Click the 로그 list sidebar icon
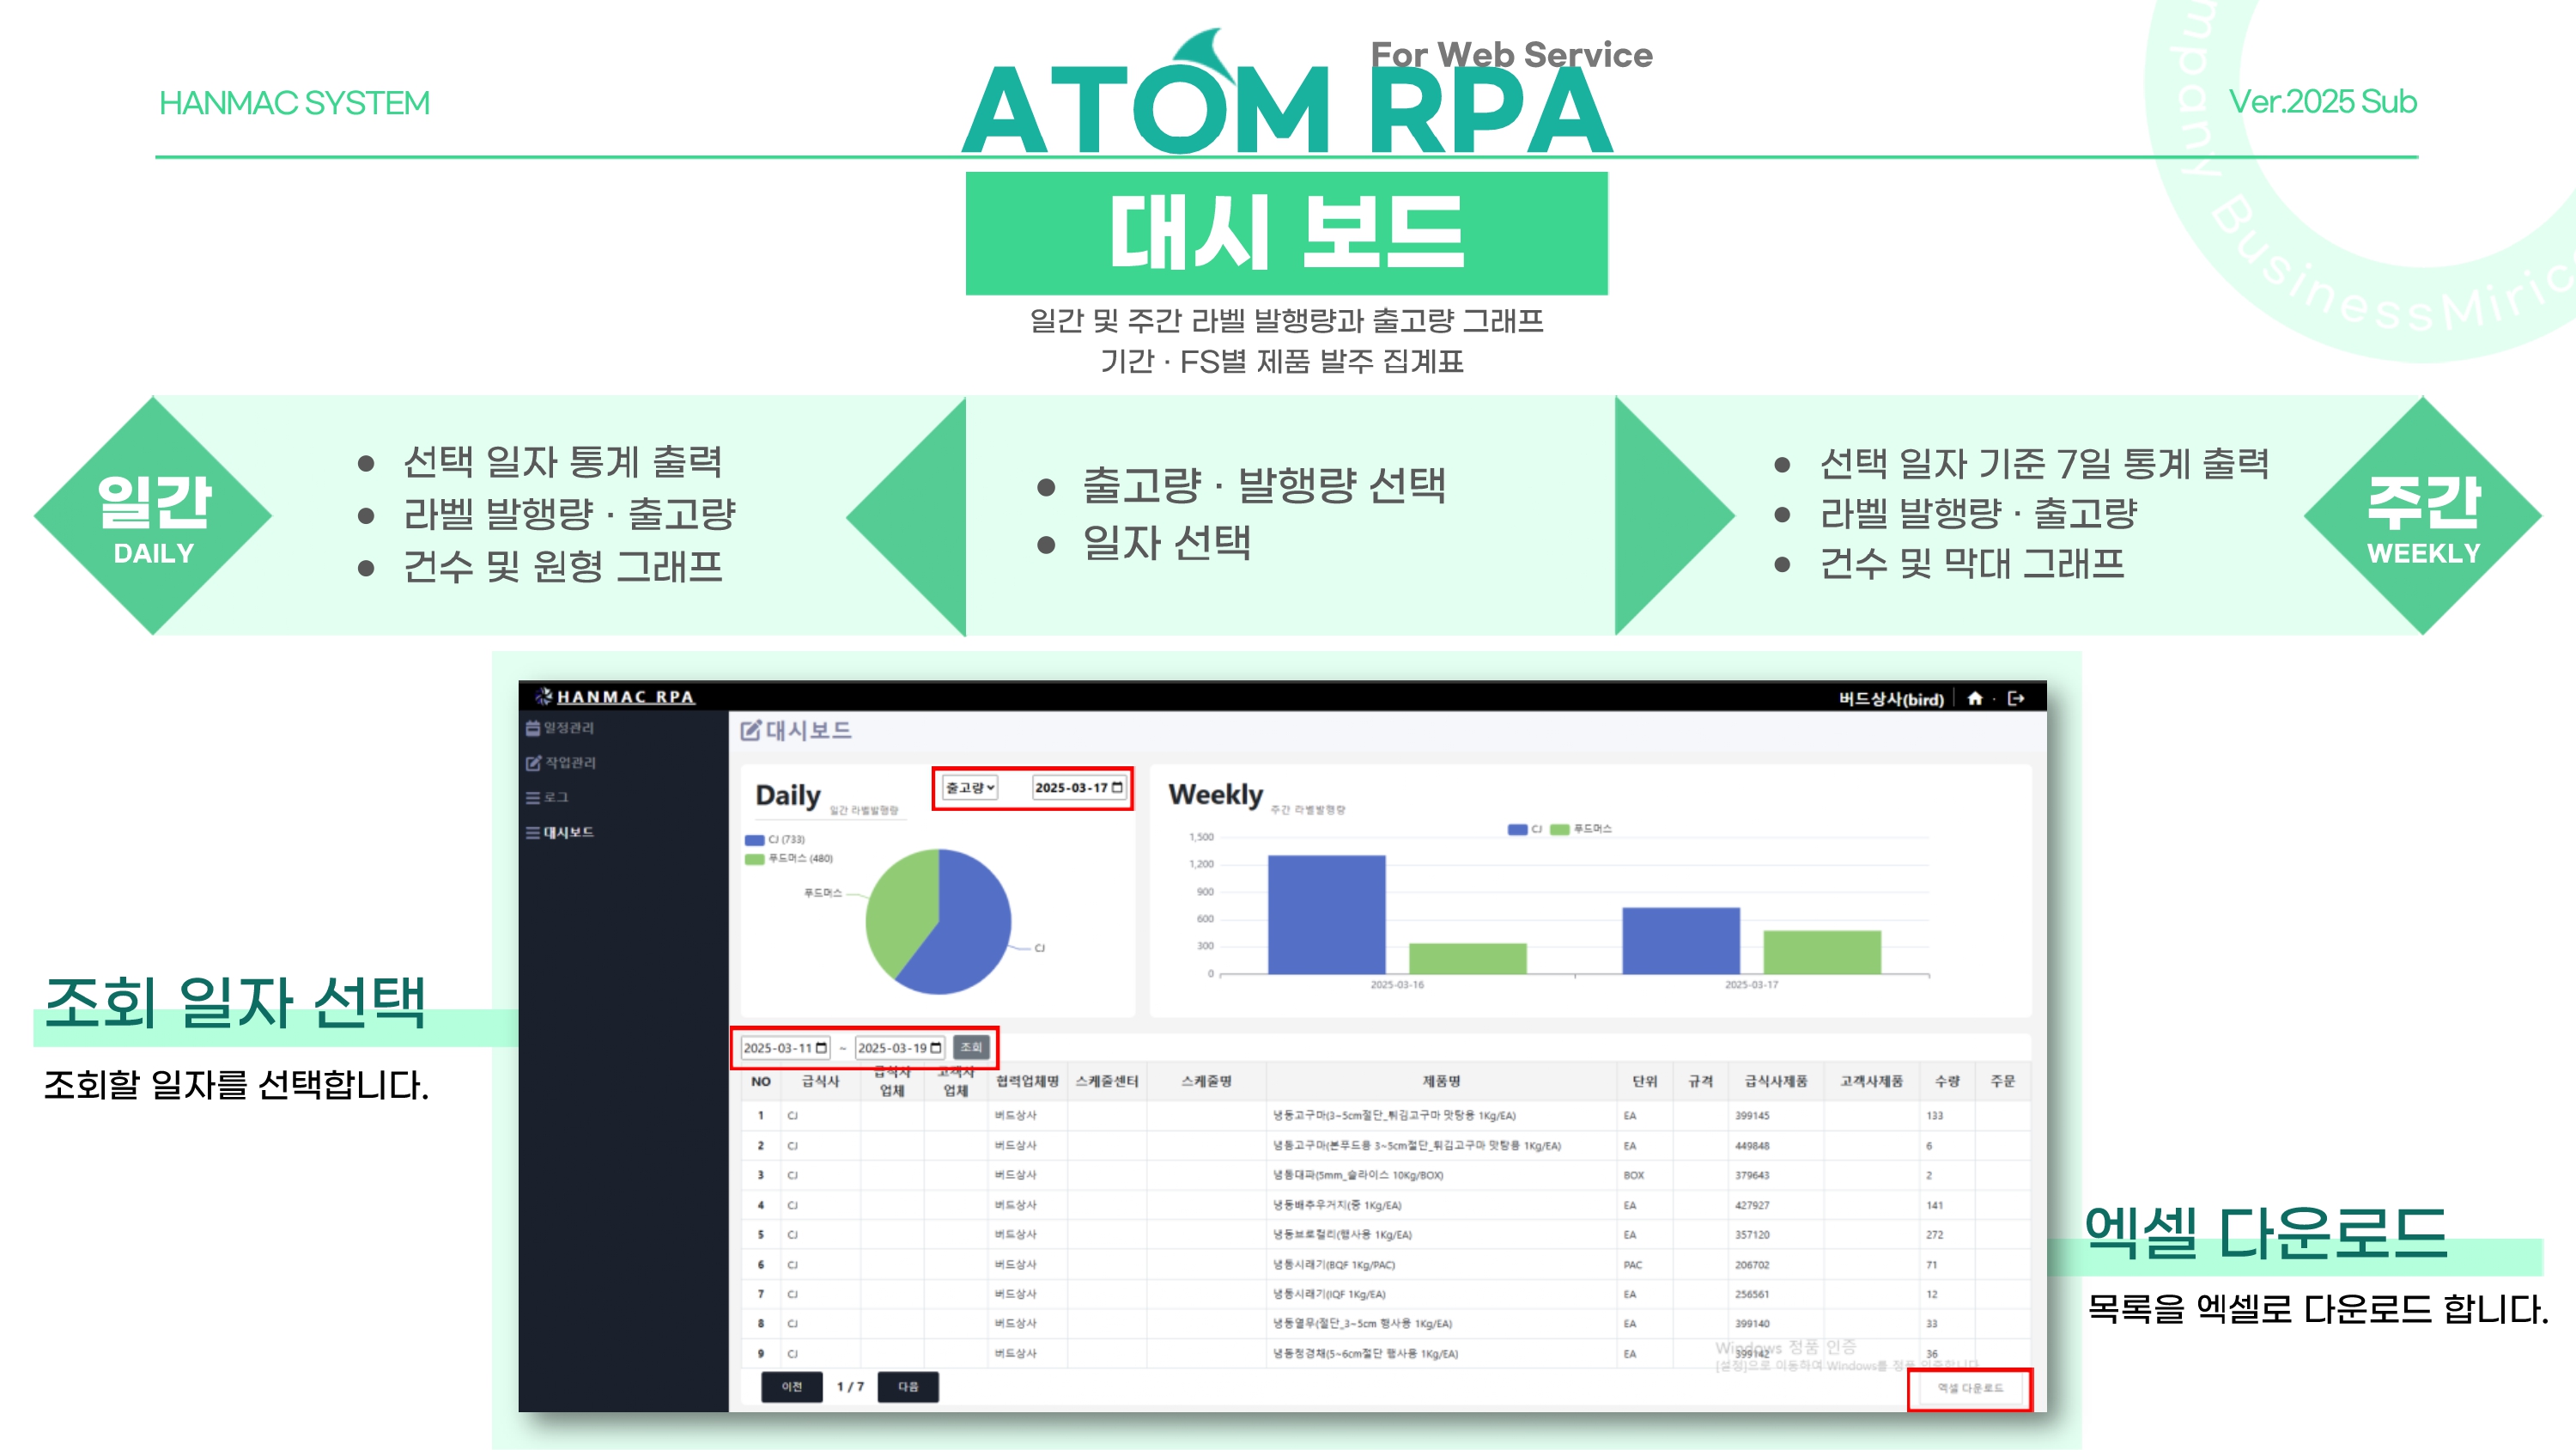The height and width of the screenshot is (1450, 2576). [533, 797]
